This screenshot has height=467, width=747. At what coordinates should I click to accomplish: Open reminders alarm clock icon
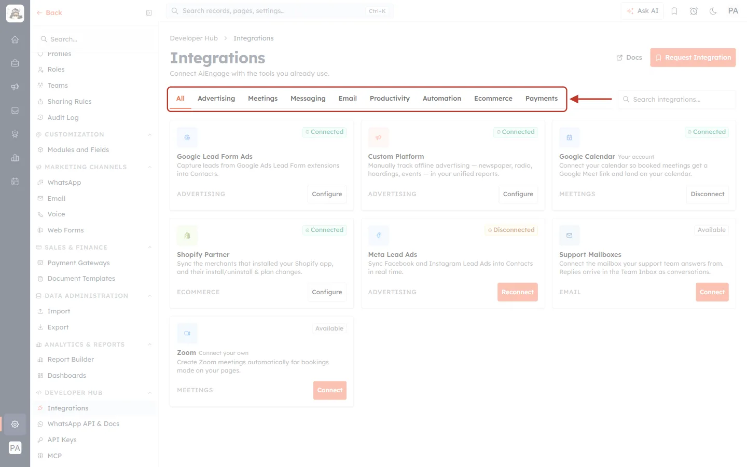(x=694, y=11)
